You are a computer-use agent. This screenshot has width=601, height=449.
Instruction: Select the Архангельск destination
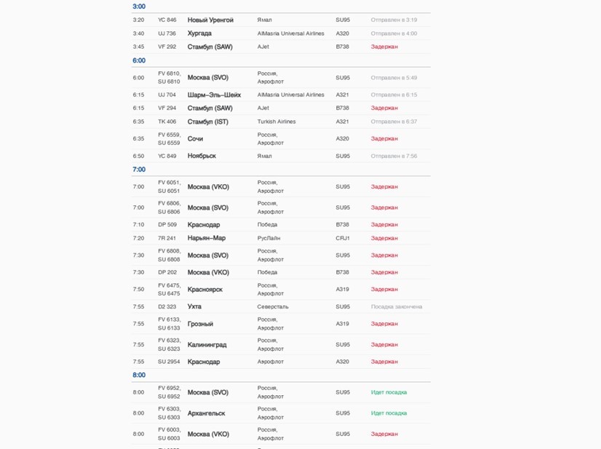(206, 413)
